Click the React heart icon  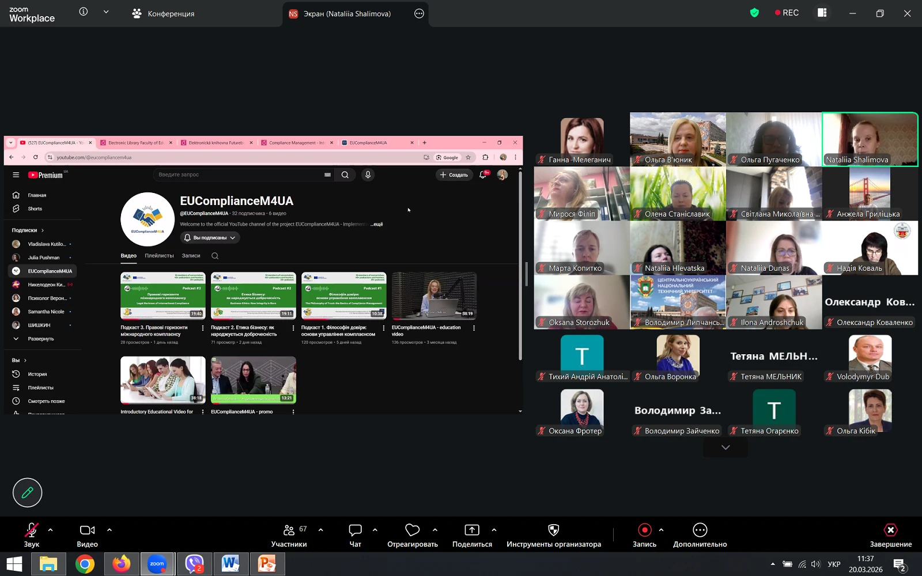pos(412,530)
